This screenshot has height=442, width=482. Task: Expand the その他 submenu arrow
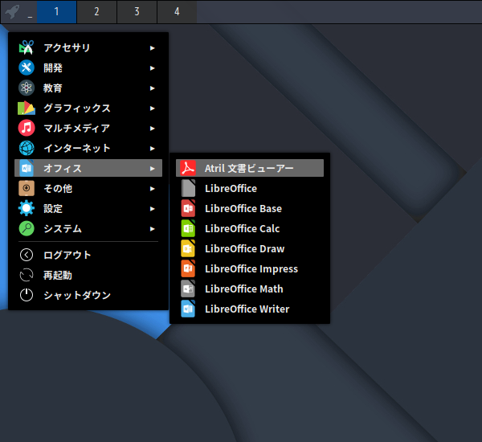(152, 189)
